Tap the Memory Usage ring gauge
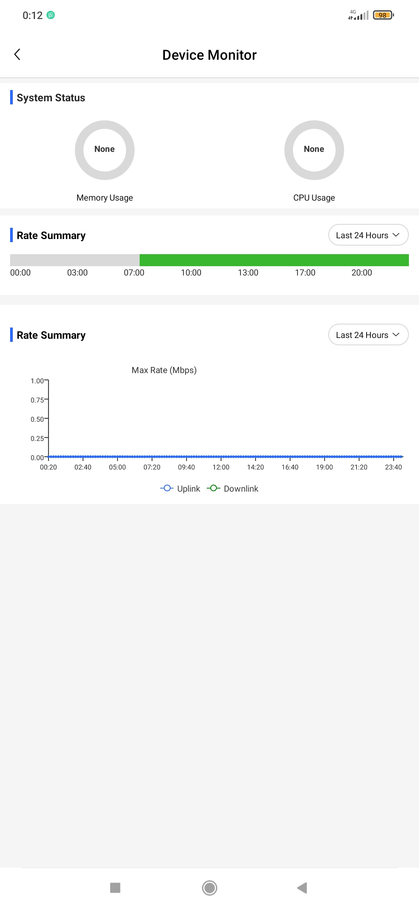419x908 pixels. 105,150
